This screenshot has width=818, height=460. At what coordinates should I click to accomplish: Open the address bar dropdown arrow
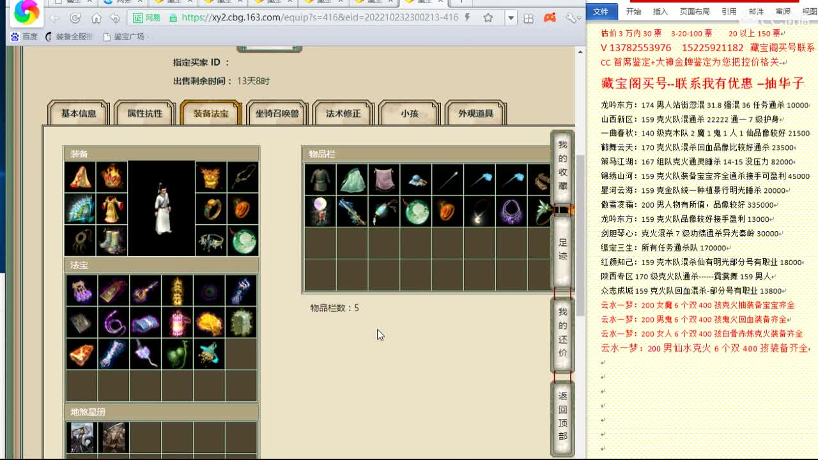coord(511,18)
